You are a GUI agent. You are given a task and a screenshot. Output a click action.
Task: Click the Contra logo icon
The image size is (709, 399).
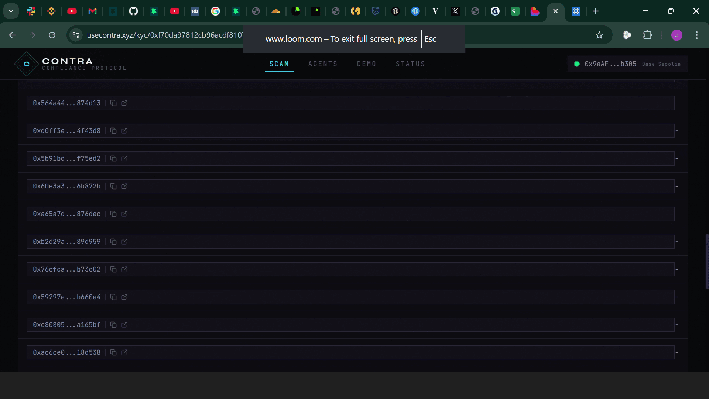coord(27,64)
